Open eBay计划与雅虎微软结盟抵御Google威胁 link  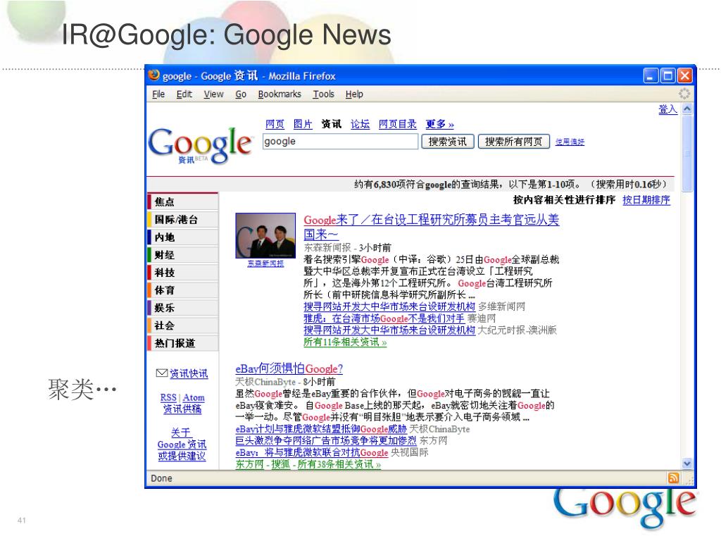pos(321,429)
